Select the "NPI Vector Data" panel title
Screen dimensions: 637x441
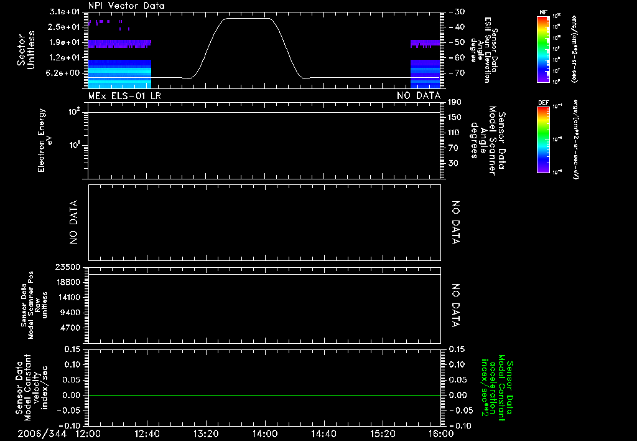[126, 6]
